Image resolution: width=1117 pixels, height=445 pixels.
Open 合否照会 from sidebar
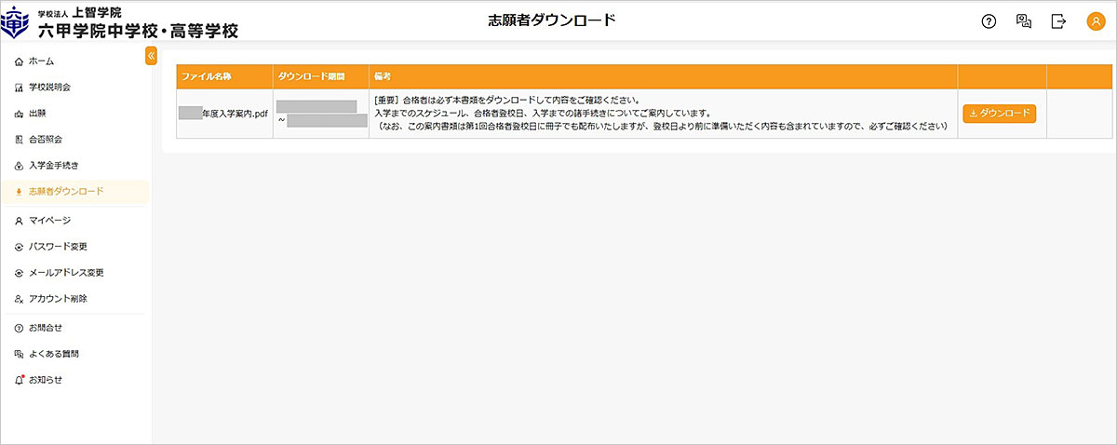[46, 140]
